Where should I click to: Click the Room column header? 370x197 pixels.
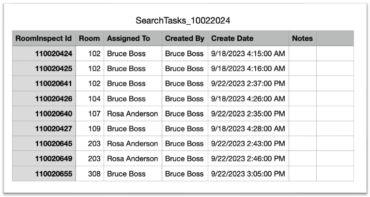89,38
